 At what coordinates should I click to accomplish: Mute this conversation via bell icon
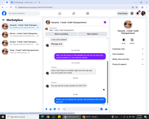(x=124, y=40)
